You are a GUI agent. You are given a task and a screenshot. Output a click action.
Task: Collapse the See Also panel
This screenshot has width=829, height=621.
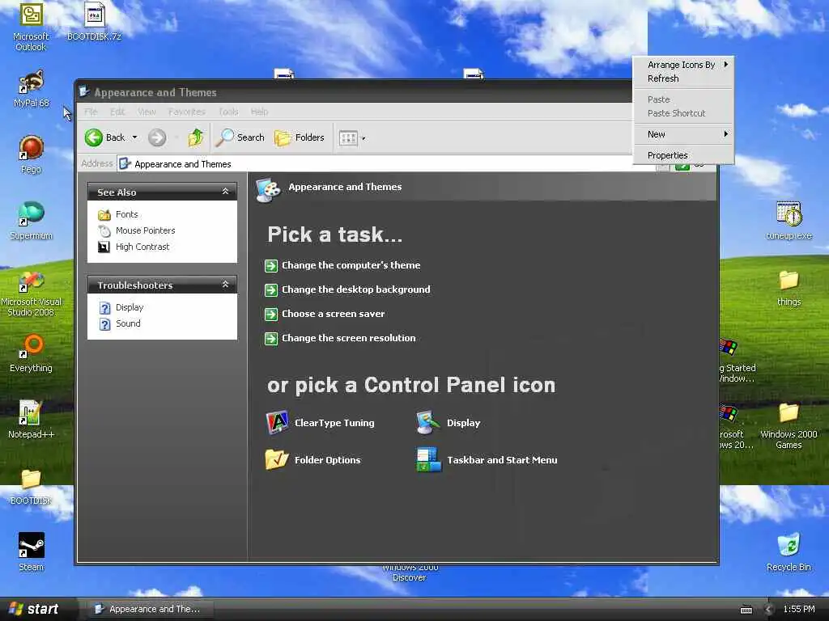coord(225,192)
